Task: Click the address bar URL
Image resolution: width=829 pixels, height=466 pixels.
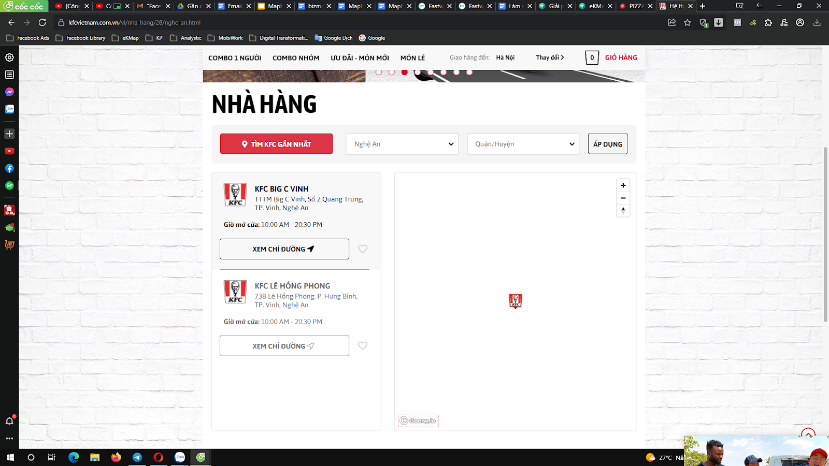Action: coord(135,23)
